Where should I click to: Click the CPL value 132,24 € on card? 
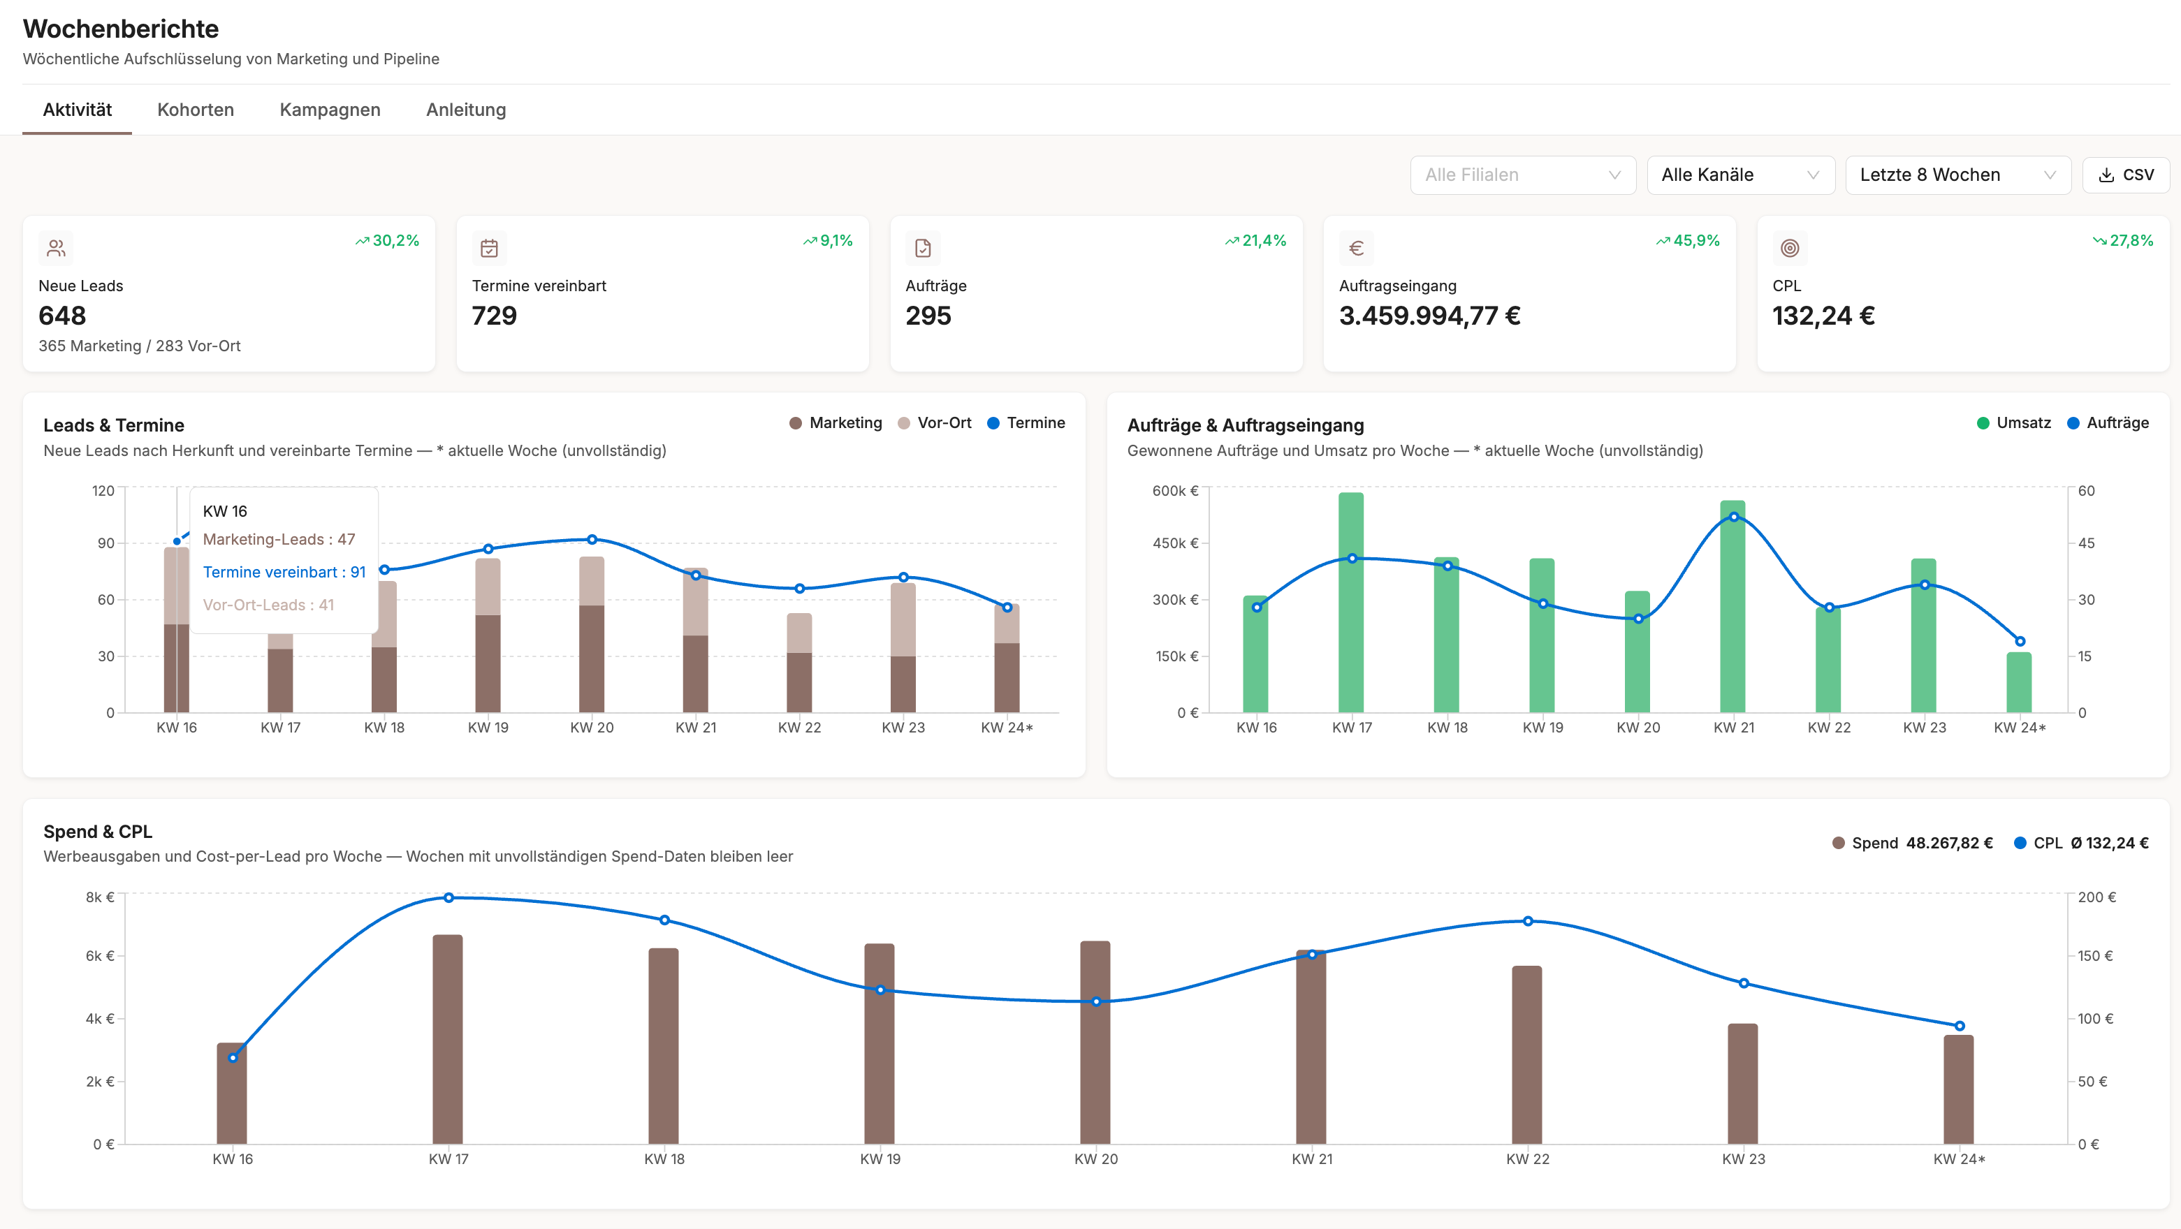(x=1824, y=316)
